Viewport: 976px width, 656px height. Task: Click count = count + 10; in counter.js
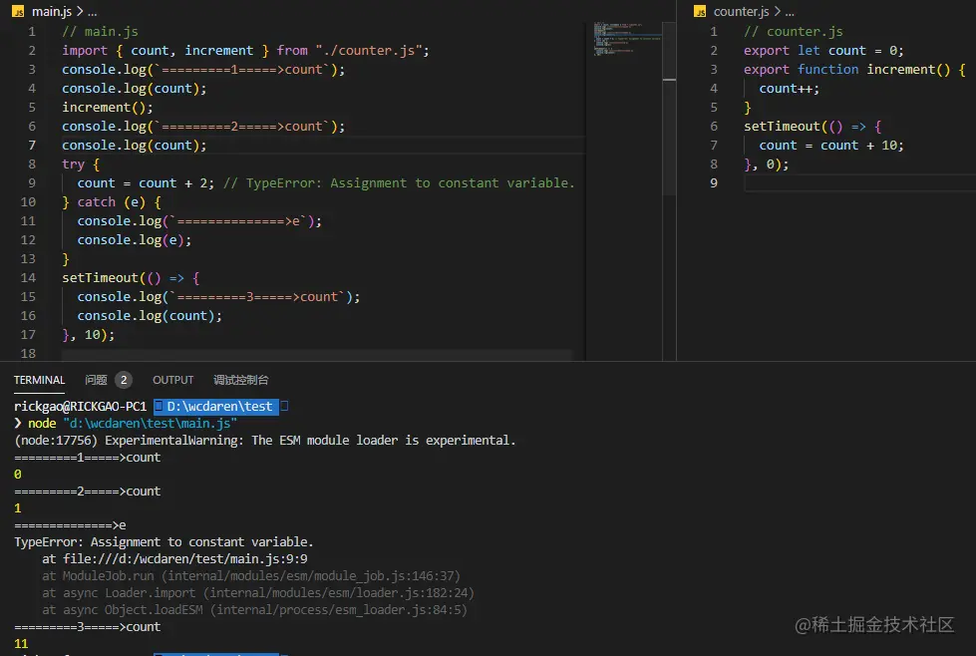point(831,145)
